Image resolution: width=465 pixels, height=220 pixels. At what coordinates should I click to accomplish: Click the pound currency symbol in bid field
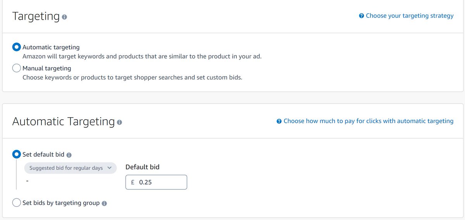pos(133,182)
